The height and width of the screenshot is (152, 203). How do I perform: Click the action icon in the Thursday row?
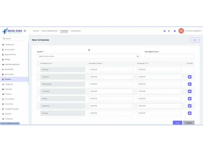click(x=190, y=92)
